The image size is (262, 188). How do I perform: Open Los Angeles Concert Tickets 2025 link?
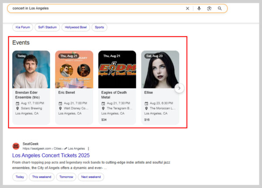click(x=51, y=155)
